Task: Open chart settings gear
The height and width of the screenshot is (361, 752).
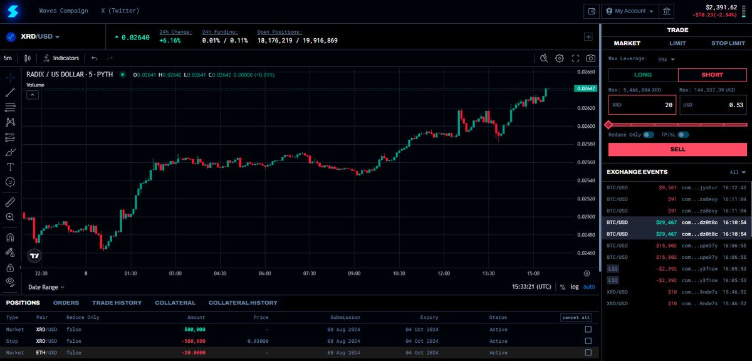Action: [x=560, y=58]
